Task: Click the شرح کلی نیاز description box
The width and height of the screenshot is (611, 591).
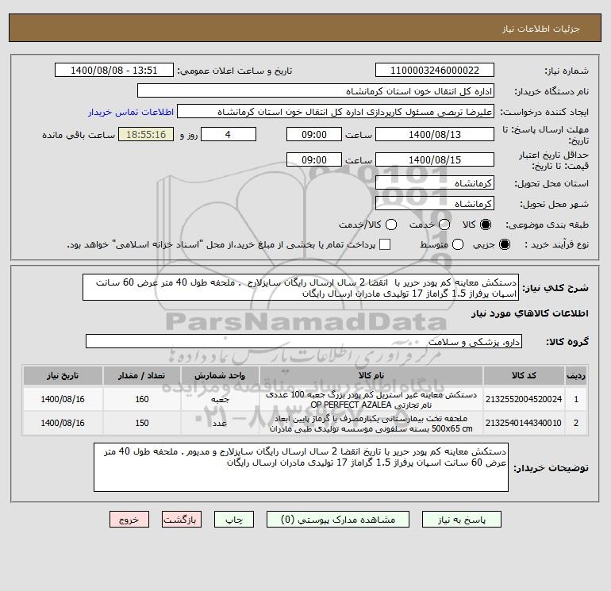Action: click(x=301, y=287)
